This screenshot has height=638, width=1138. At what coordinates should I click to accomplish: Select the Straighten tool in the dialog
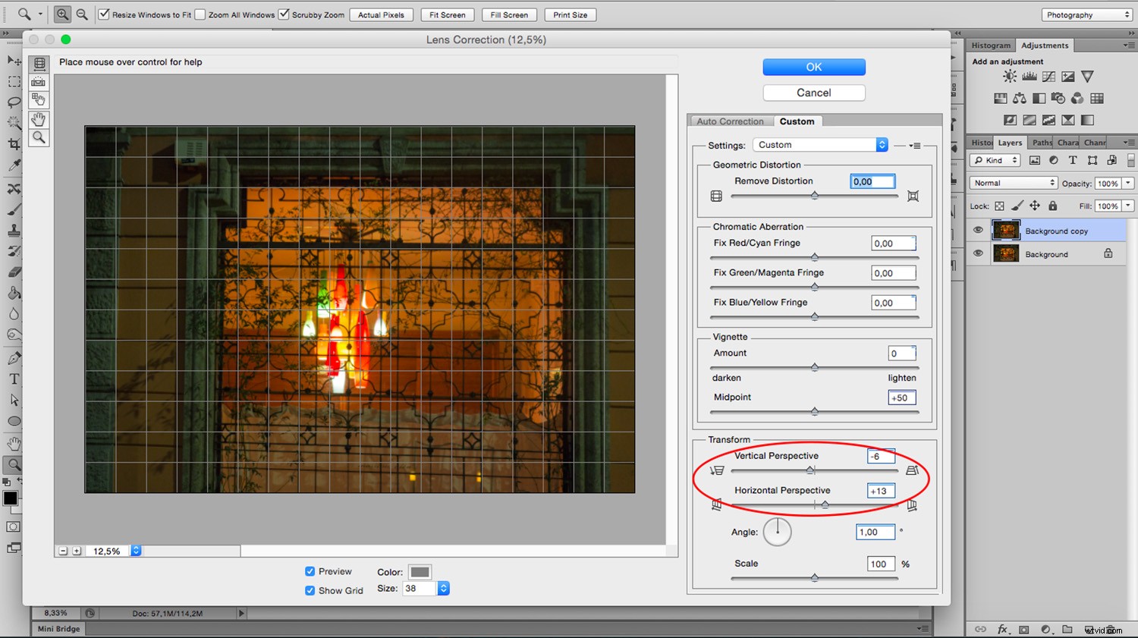click(39, 82)
